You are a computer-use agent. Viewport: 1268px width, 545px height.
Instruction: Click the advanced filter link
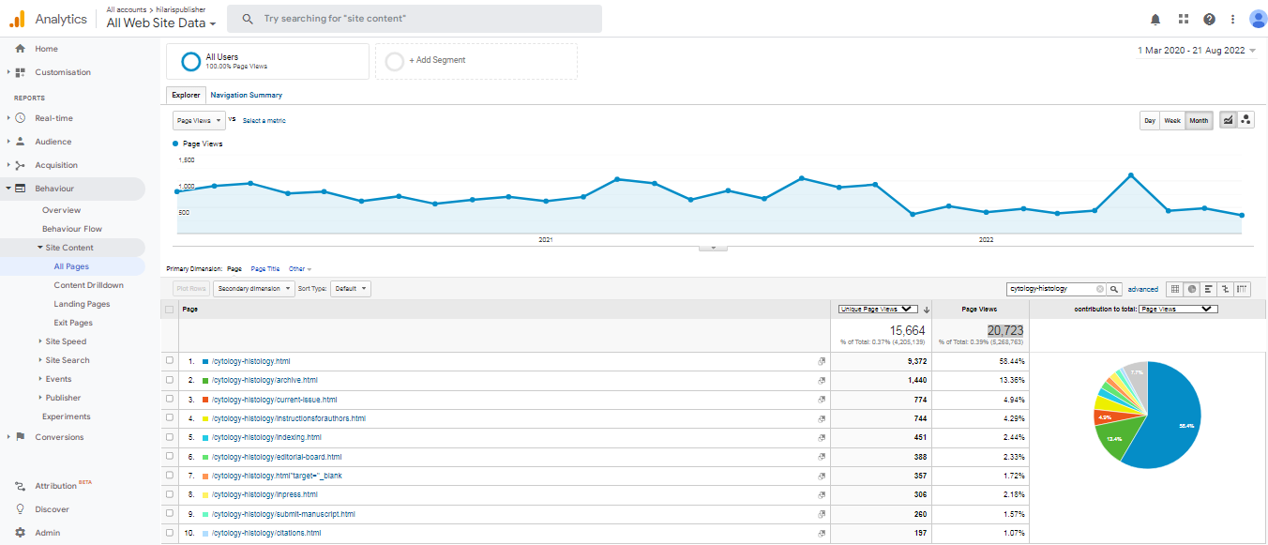(1142, 289)
